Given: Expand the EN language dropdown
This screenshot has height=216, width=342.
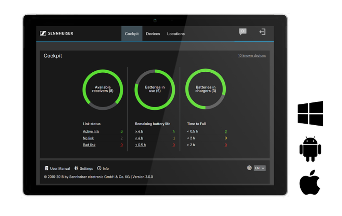Looking at the screenshot, I should click(x=260, y=168).
